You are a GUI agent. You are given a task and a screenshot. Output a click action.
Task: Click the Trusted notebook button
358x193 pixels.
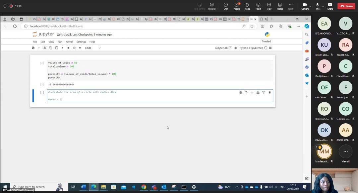click(266, 42)
